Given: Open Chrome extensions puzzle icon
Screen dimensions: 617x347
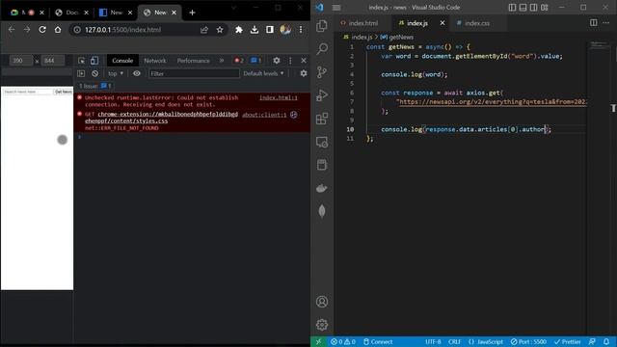Looking at the screenshot, I should [239, 30].
